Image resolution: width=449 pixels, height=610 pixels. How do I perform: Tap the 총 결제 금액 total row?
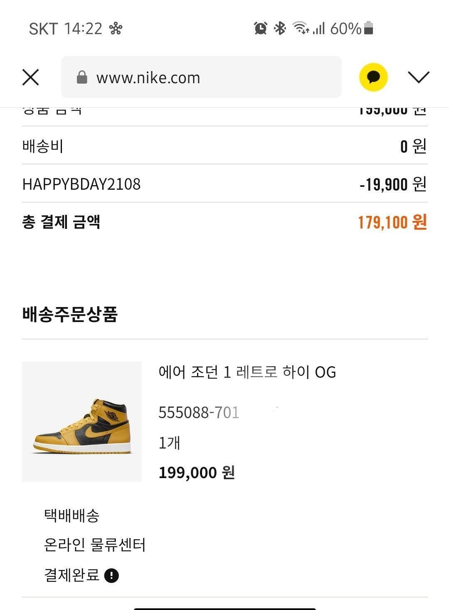tap(225, 222)
